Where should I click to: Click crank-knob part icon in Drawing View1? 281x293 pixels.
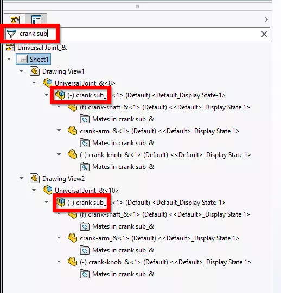coord(73,154)
